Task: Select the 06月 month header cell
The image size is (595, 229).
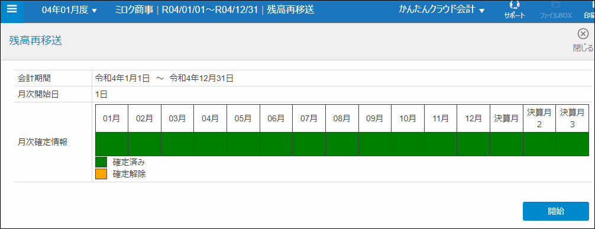Action: (x=276, y=118)
